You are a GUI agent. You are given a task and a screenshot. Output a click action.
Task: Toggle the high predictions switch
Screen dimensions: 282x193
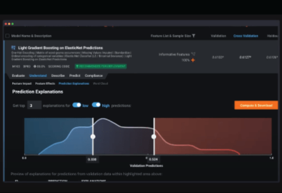[x=96, y=105]
